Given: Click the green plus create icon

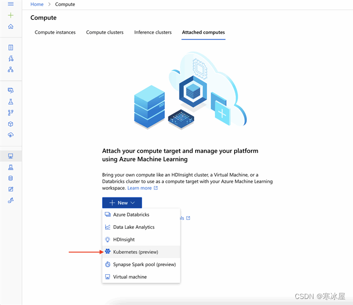Looking at the screenshot, I should 11,15.
